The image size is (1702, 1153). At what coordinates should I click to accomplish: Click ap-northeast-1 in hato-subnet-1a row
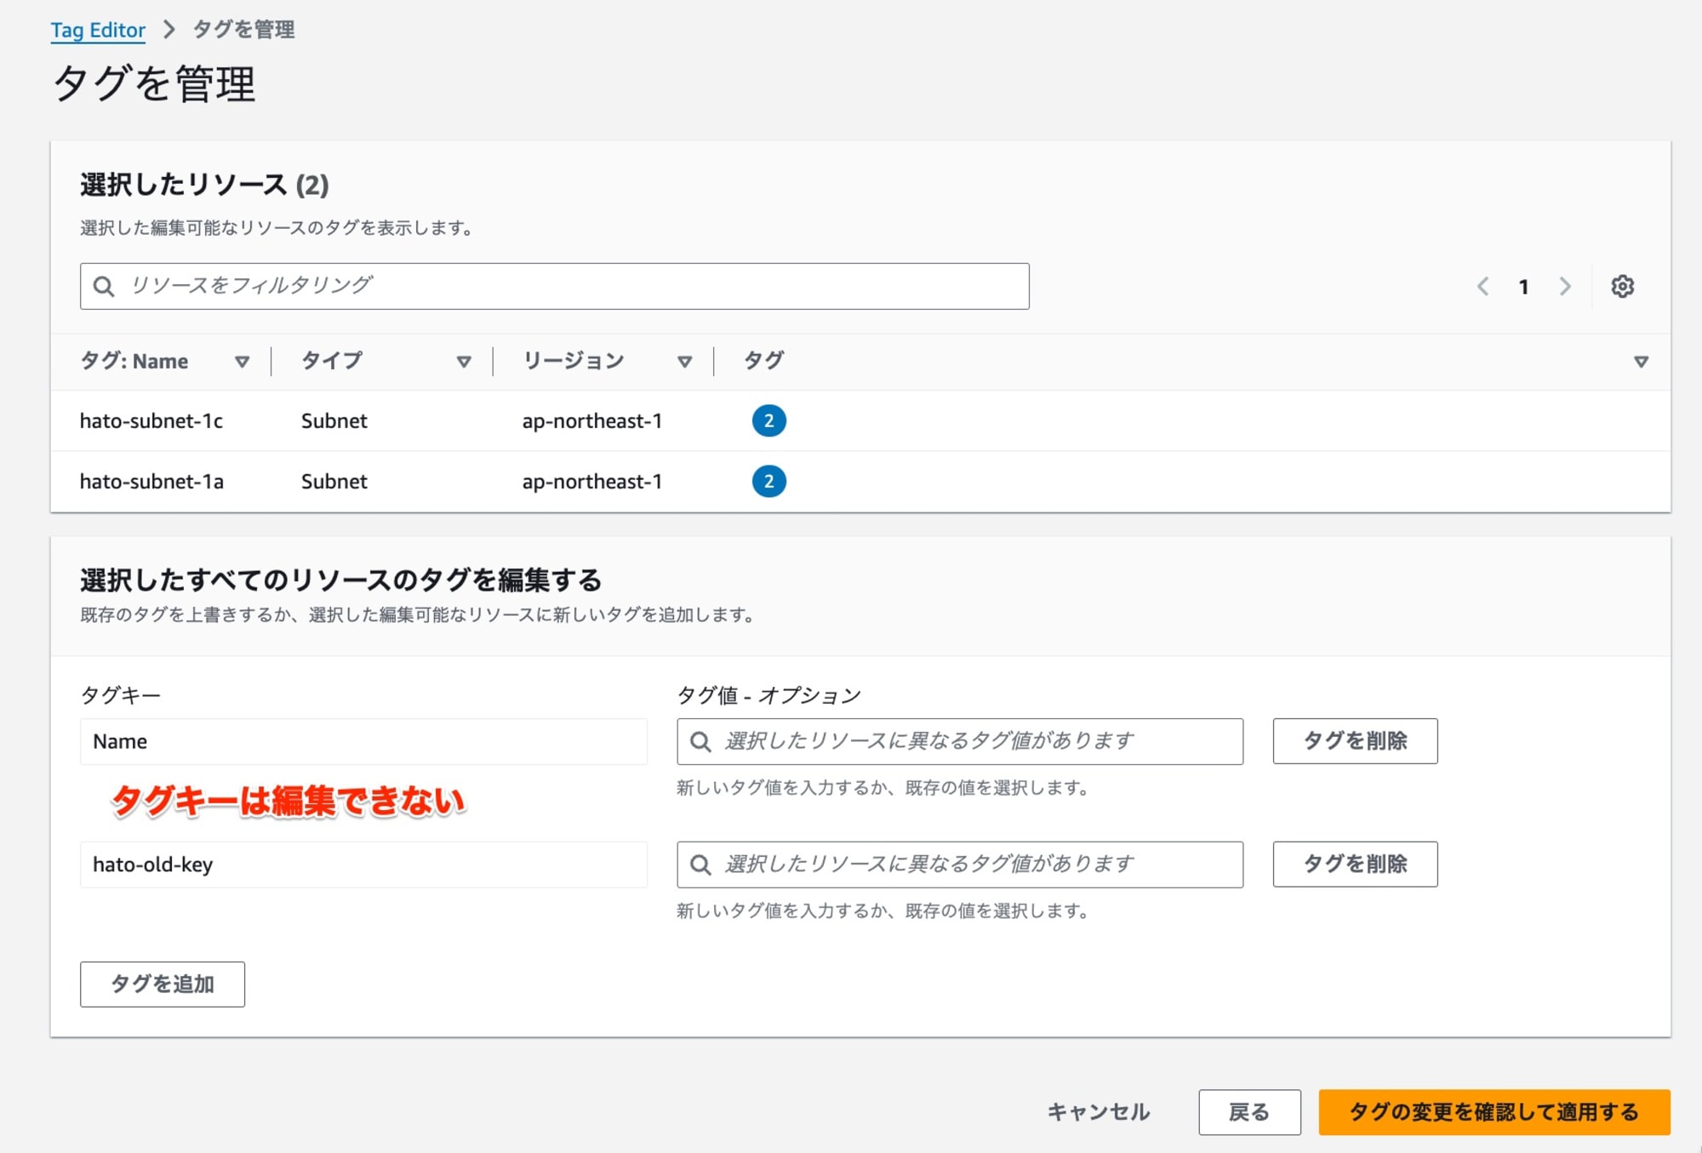coord(592,482)
